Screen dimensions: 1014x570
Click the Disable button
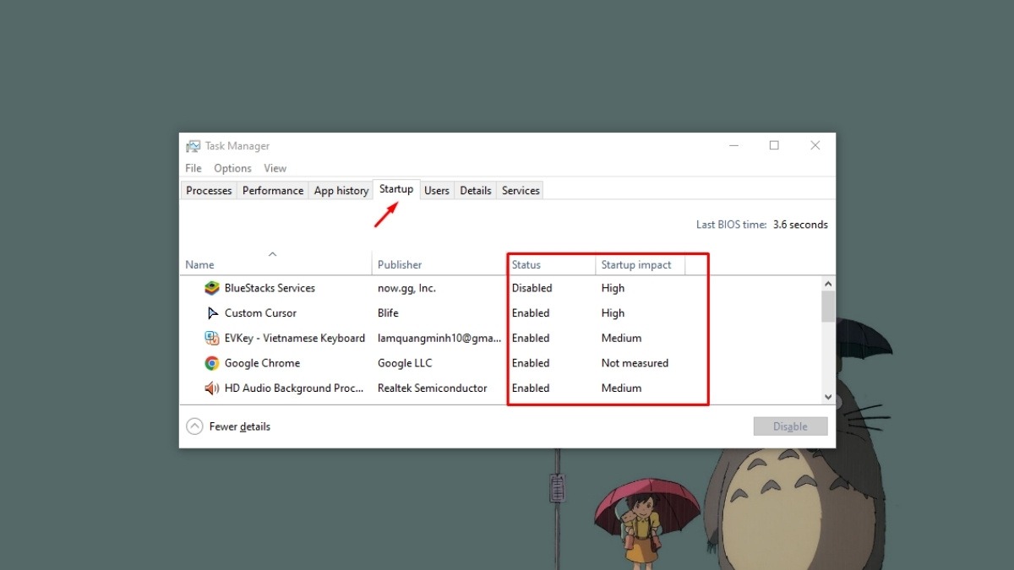click(790, 426)
